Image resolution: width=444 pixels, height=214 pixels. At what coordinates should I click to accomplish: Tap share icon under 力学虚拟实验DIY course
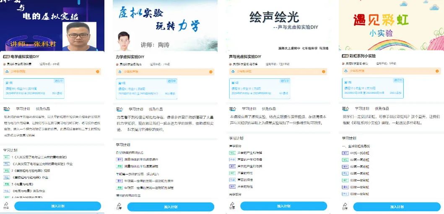[119, 206]
